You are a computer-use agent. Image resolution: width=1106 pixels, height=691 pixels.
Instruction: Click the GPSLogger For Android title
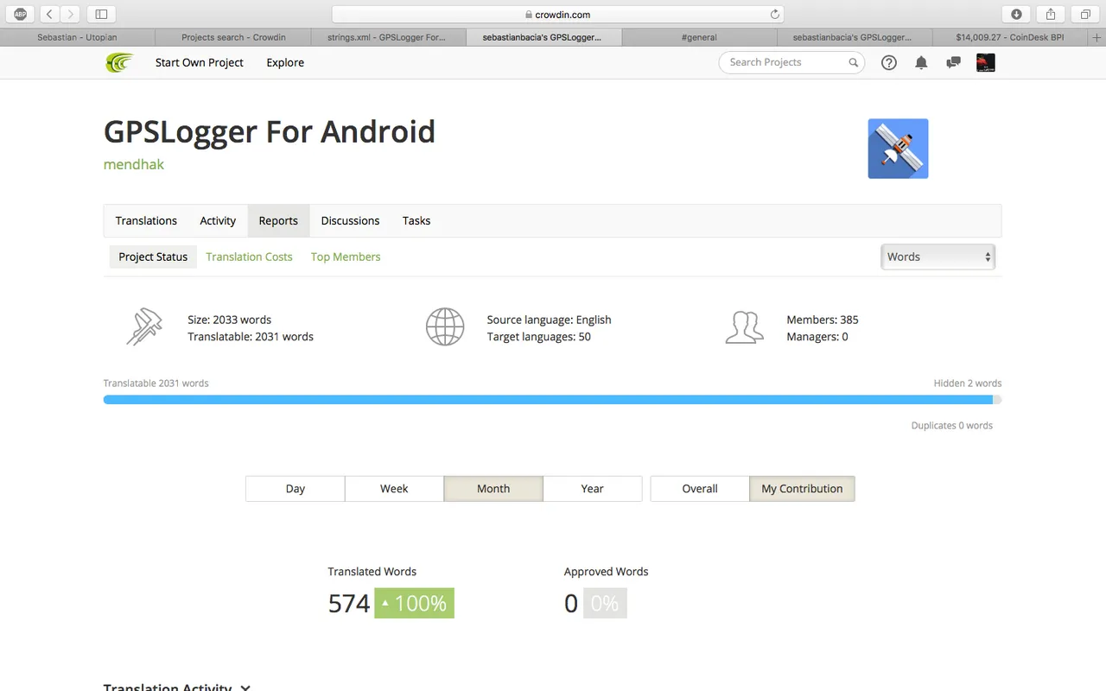pyautogui.click(x=270, y=131)
